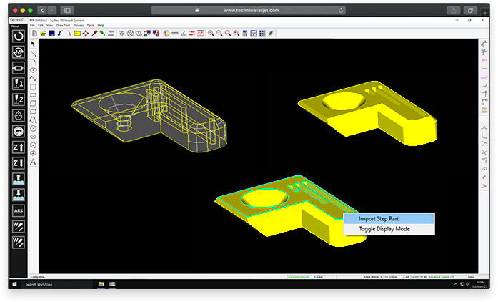Select the straight line draw tool

coord(33,53)
